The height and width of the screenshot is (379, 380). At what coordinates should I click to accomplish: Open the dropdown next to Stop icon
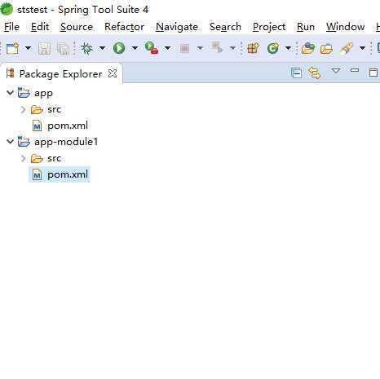200,48
